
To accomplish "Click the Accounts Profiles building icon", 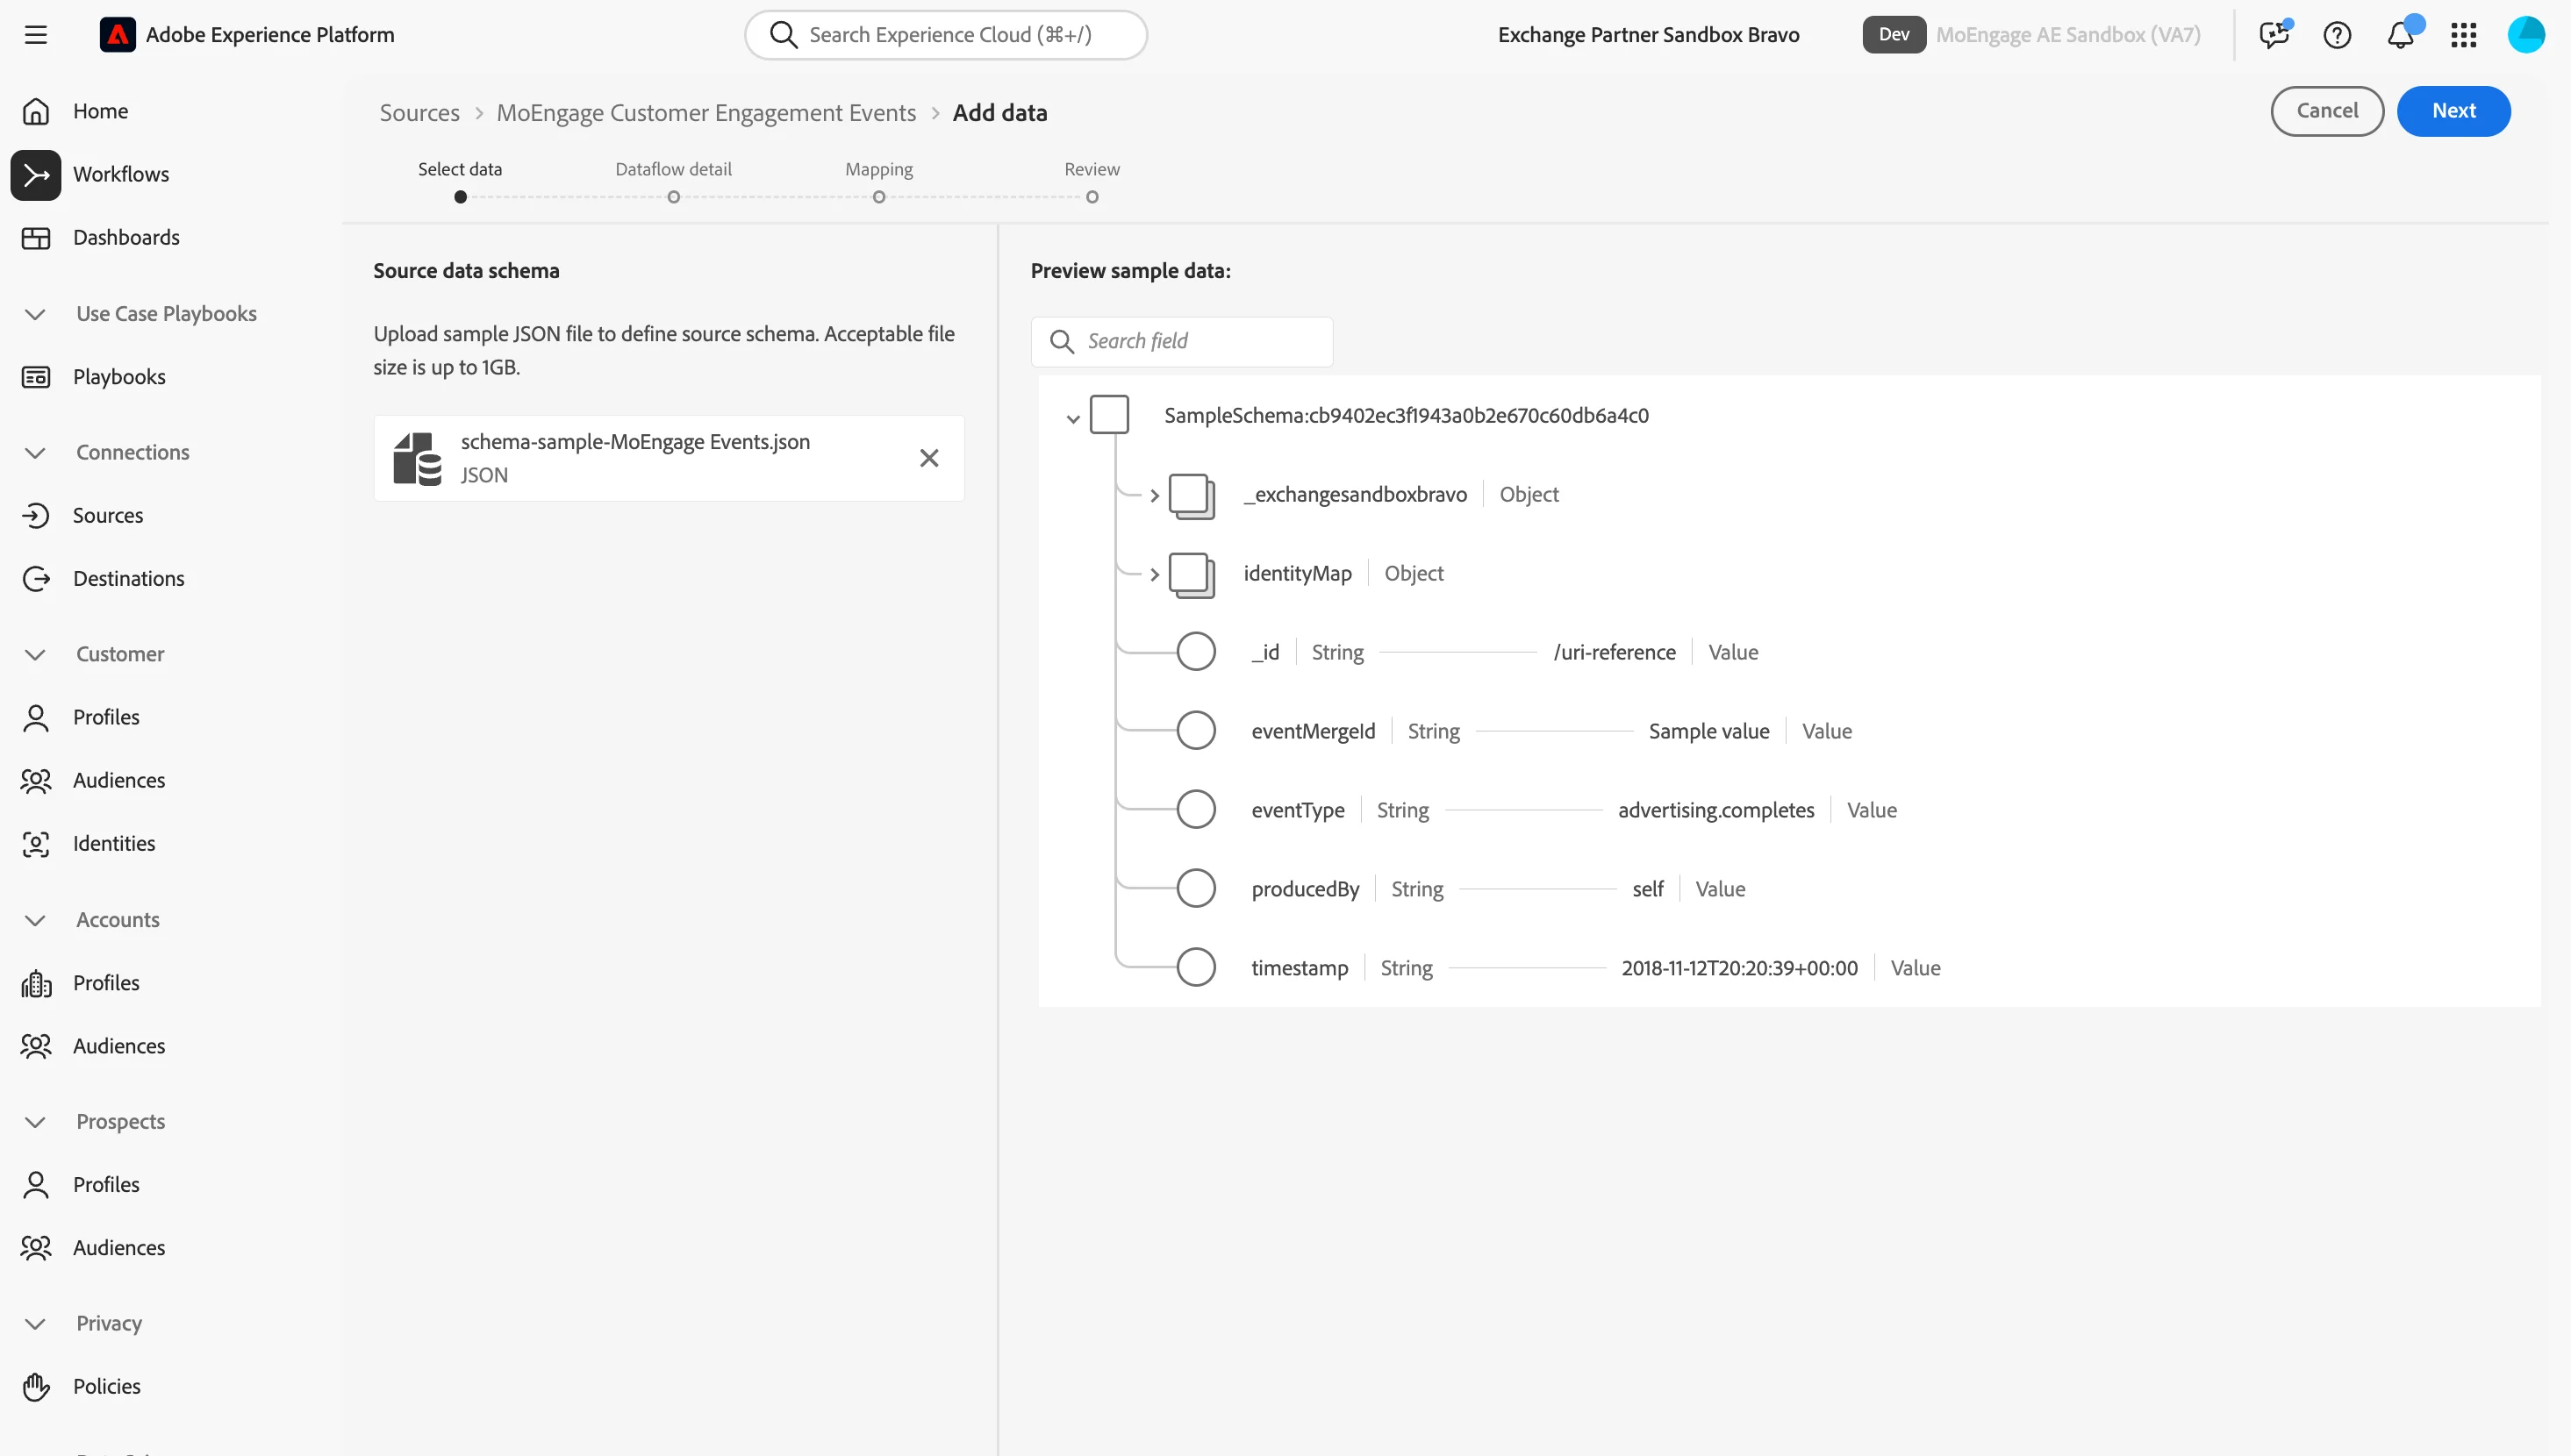I will [36, 984].
